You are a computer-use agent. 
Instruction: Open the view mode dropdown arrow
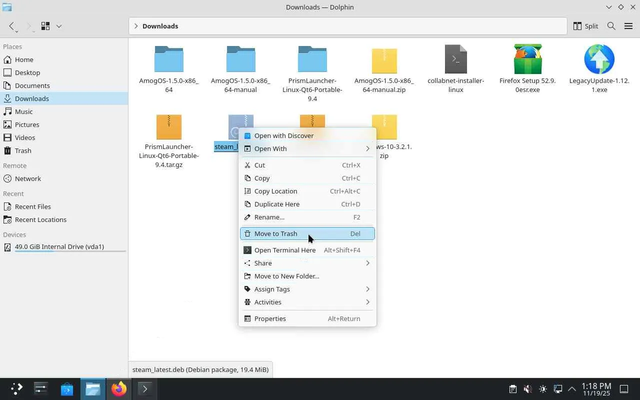(x=58, y=26)
